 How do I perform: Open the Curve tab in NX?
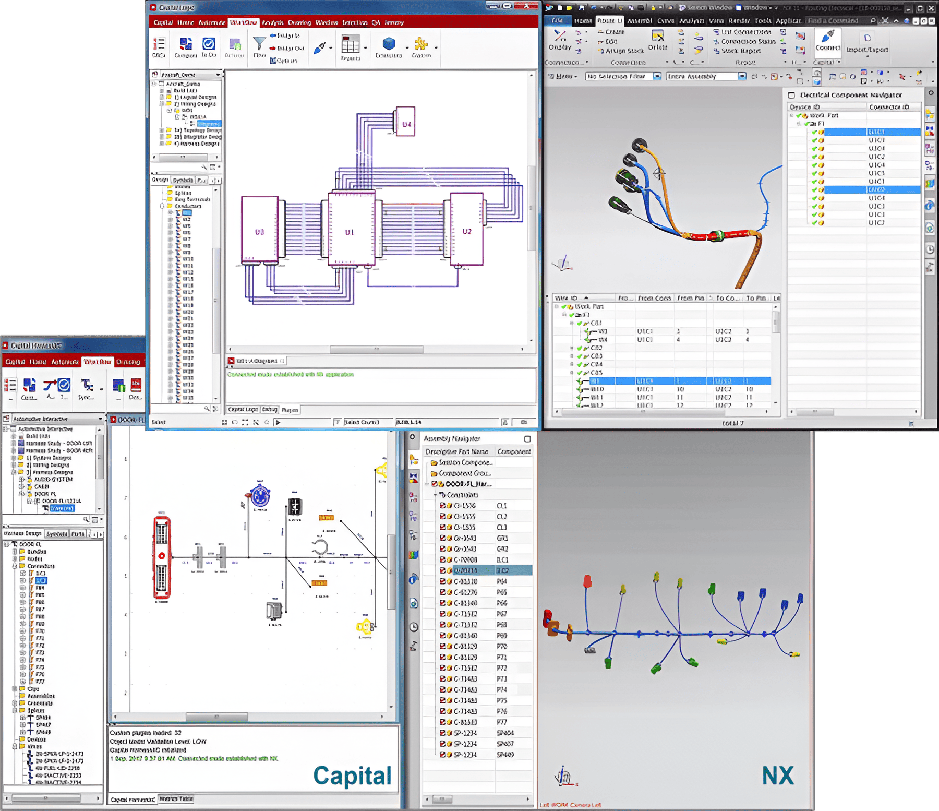click(665, 21)
